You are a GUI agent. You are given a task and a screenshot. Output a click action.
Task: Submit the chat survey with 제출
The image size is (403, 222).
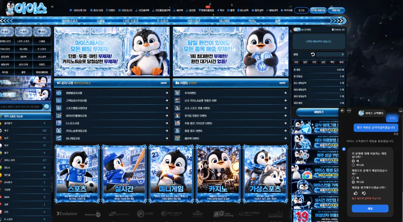(370, 208)
